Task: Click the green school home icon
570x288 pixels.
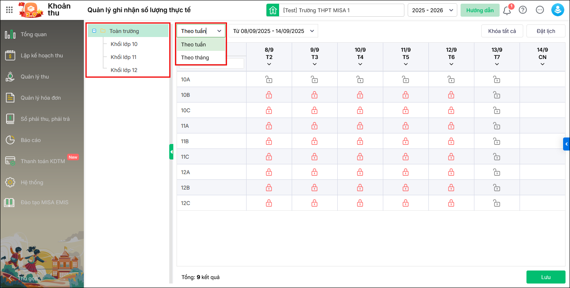Action: pyautogui.click(x=273, y=10)
